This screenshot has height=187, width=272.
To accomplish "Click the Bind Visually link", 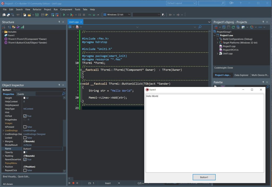I will (10, 176).
